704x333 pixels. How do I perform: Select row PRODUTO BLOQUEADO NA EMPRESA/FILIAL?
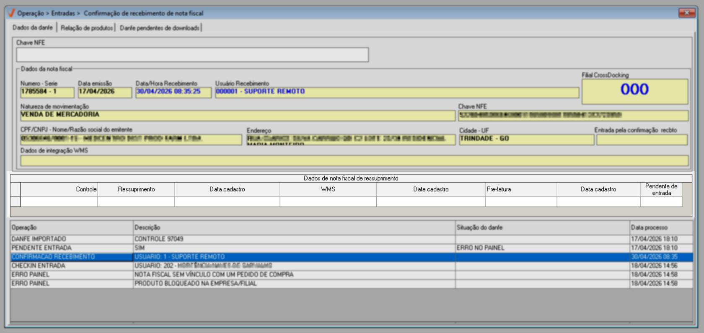pos(351,284)
